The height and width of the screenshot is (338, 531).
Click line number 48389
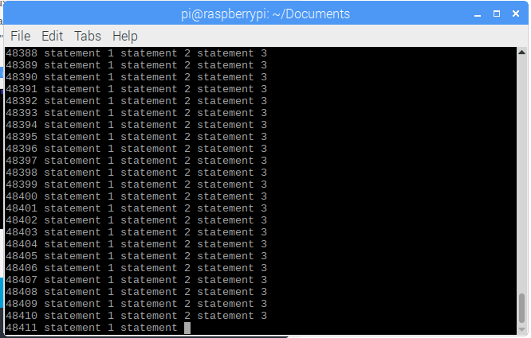click(x=22, y=65)
